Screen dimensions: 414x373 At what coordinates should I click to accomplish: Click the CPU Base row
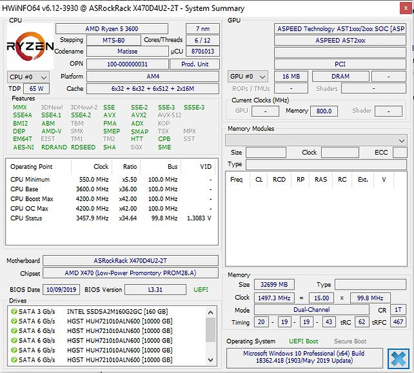pyautogui.click(x=111, y=189)
